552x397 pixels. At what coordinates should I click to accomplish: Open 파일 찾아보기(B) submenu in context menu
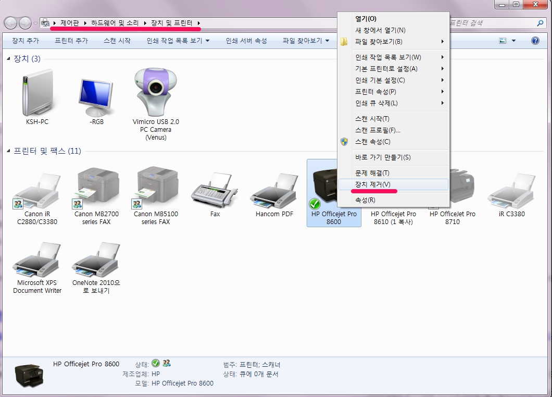(x=393, y=42)
